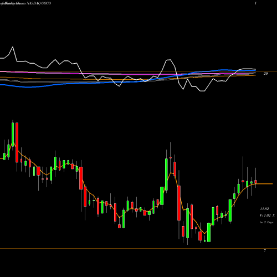
Task: Click the 'in 2 Days' label
Action: (266, 222)
